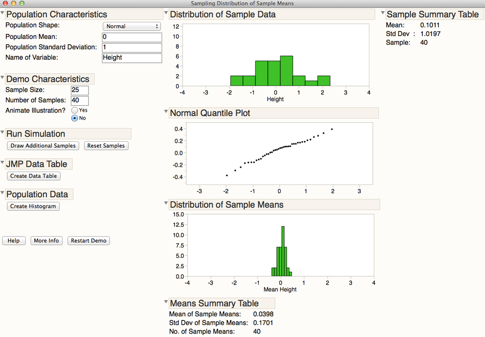485x337 pixels.
Task: Collapse the Run Simulation section
Action: pos(3,134)
